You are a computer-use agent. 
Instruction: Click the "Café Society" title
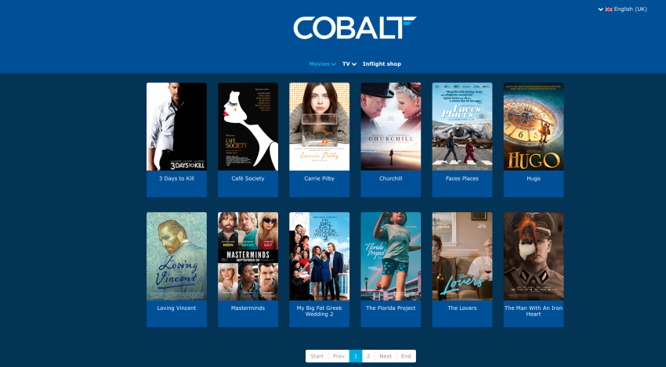(248, 178)
